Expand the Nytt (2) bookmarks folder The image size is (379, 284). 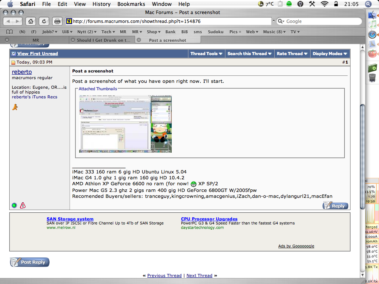click(x=87, y=32)
